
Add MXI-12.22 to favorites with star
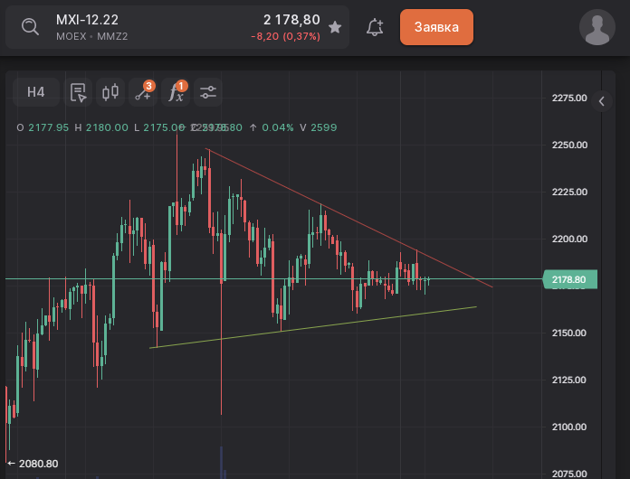(x=335, y=27)
